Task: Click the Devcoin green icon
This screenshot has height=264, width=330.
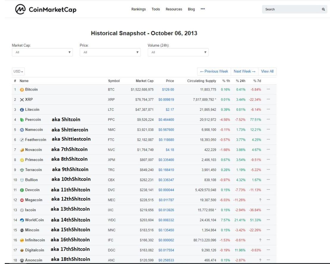Action: click(x=22, y=190)
